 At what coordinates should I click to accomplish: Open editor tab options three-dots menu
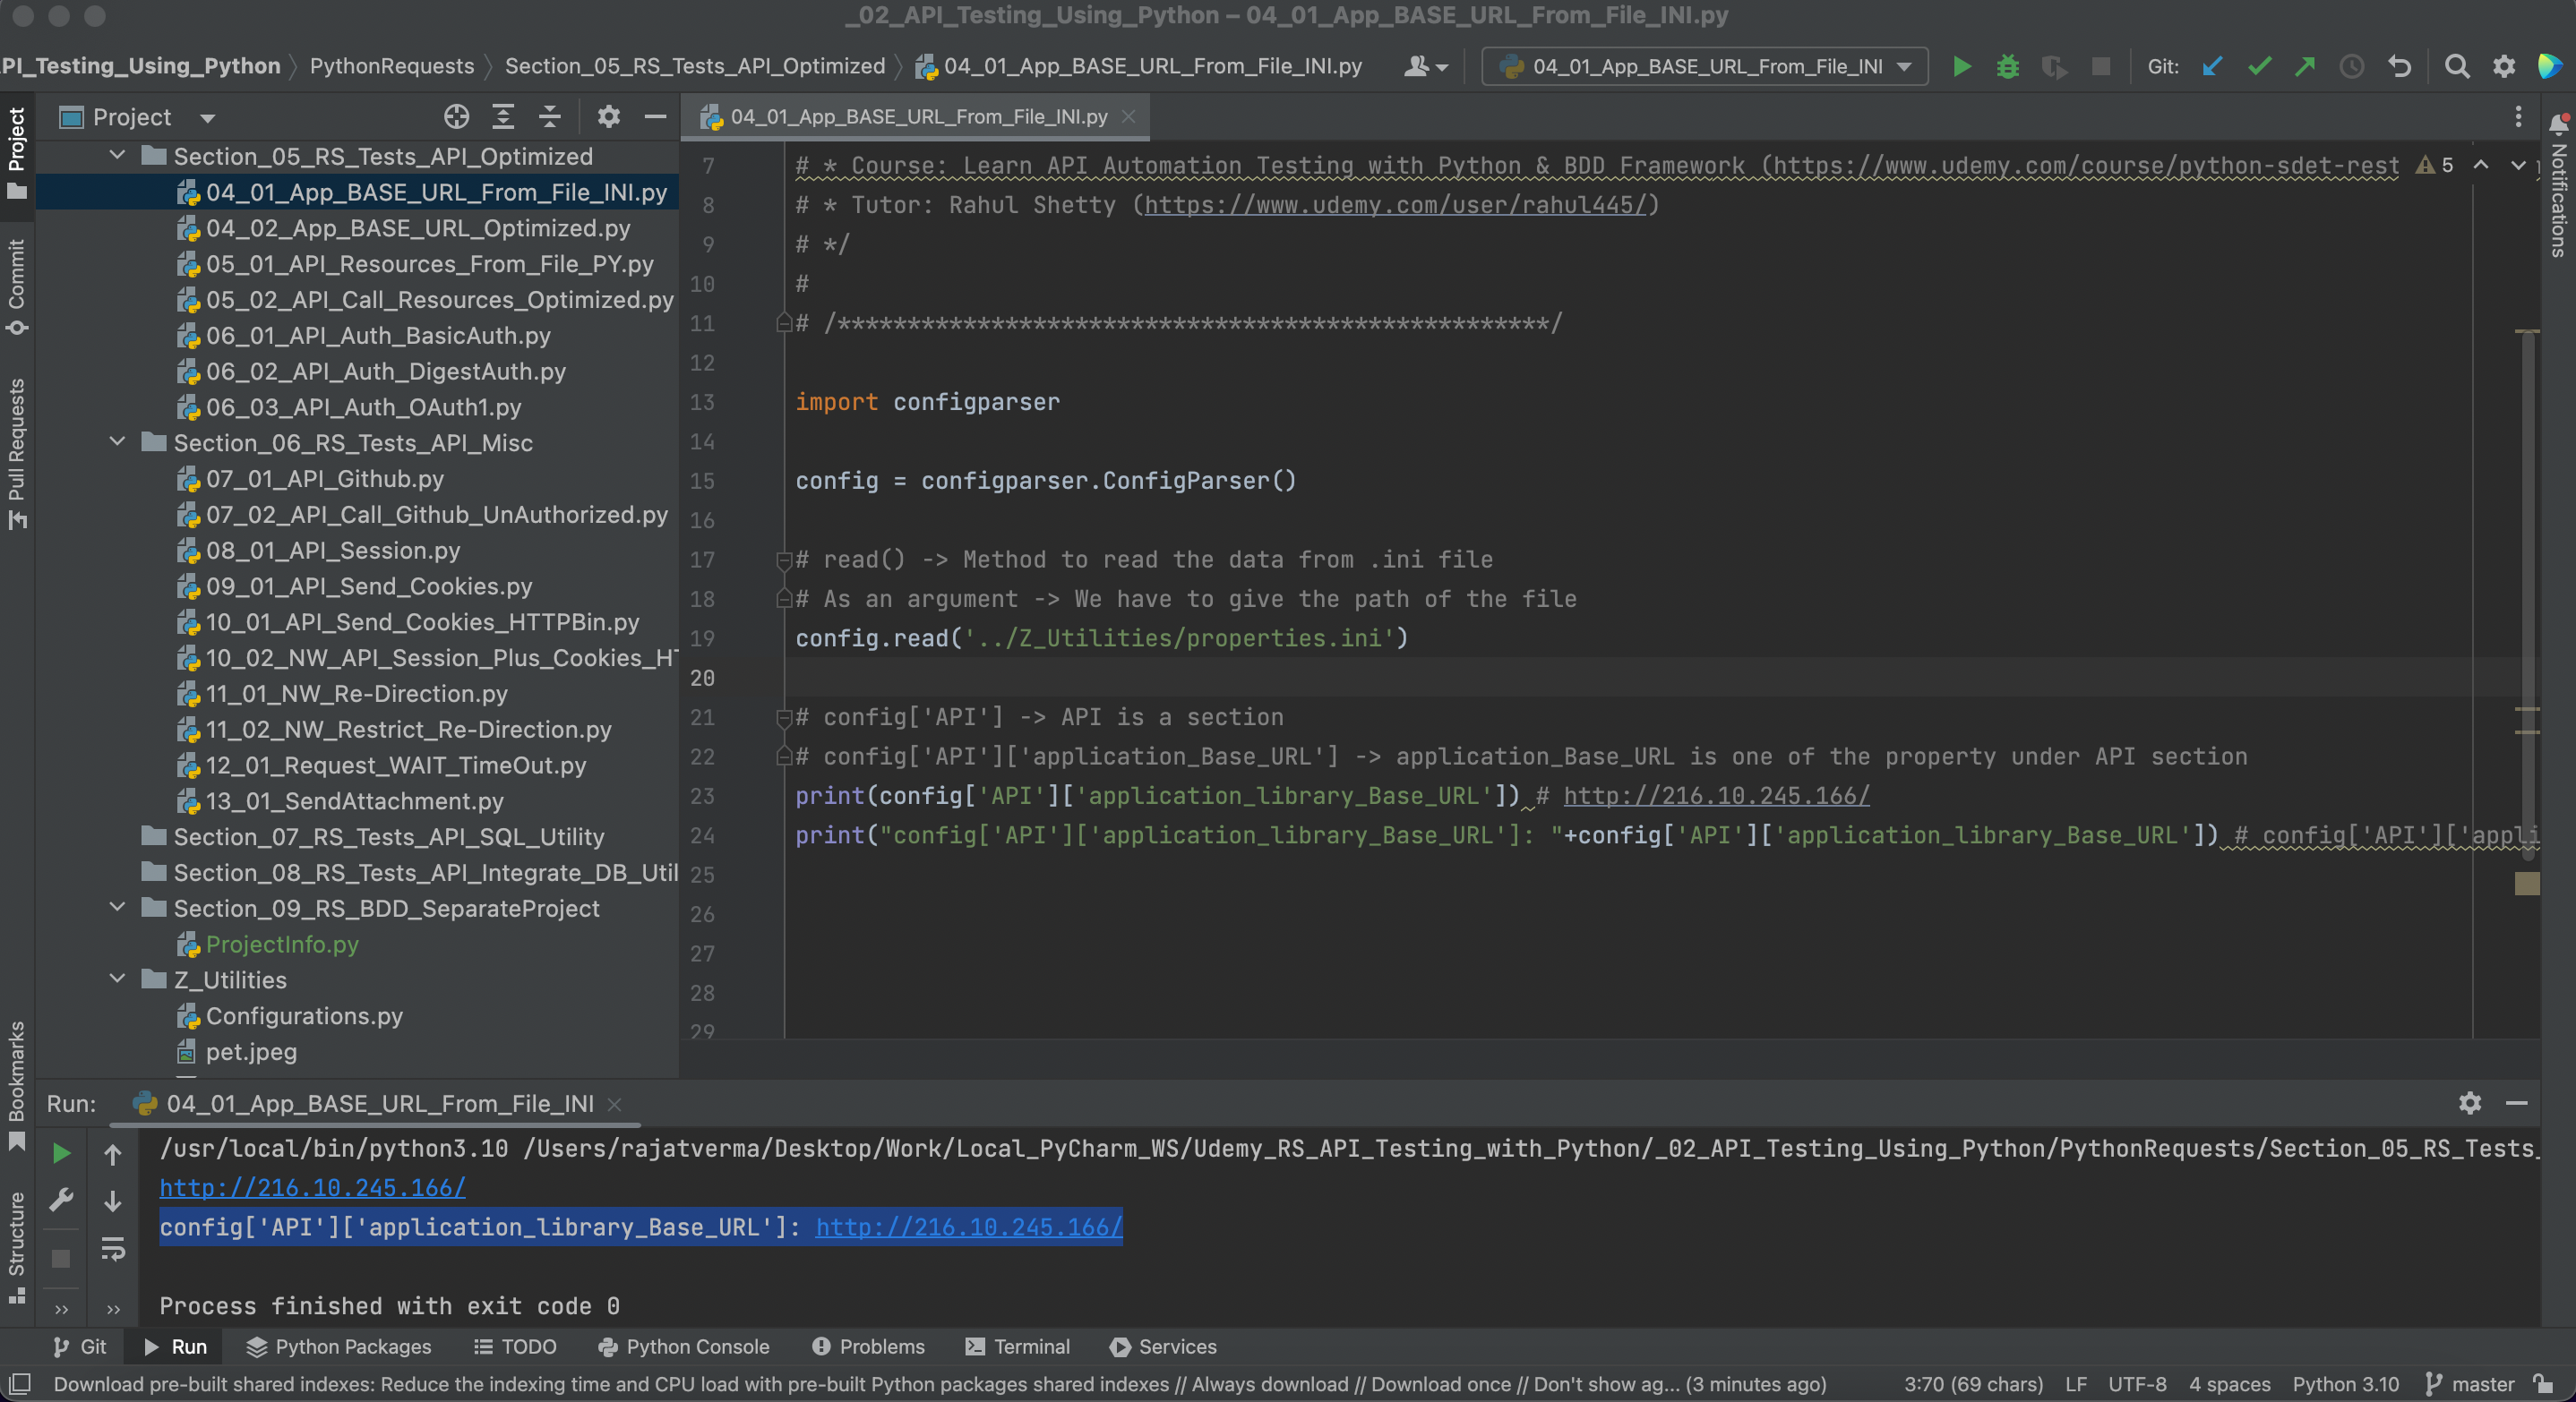(2517, 117)
